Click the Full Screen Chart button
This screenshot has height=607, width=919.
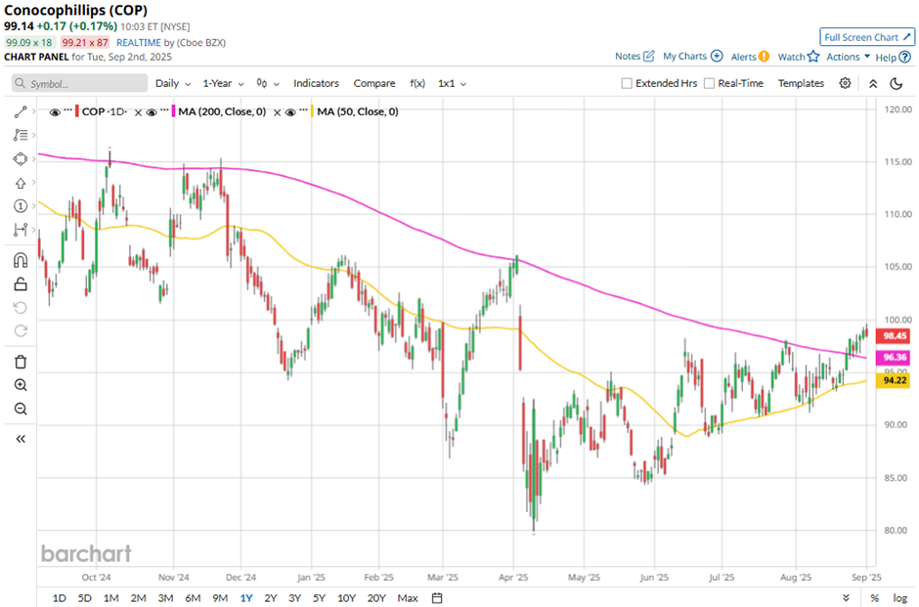click(867, 37)
